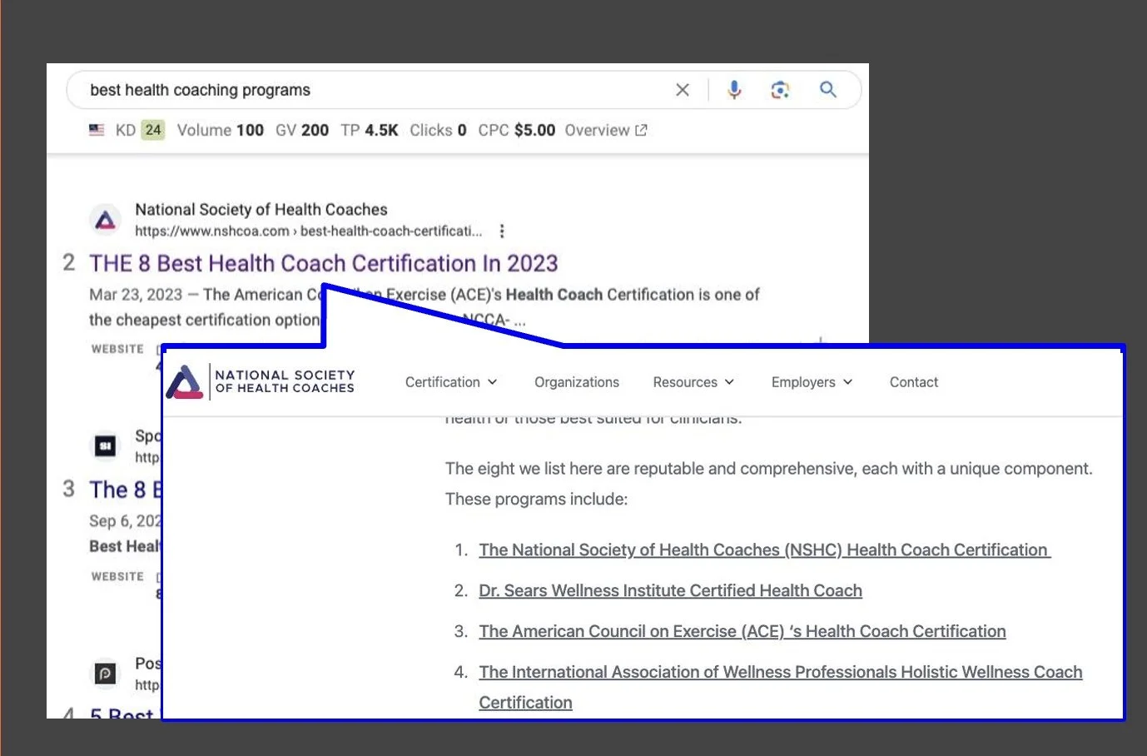Screen dimensions: 1147x756
Task: Click 'National Society of Health Coaches' result site name
Action: pos(261,209)
